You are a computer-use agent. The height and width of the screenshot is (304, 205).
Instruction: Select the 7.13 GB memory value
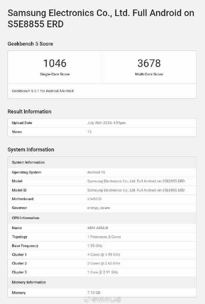pyautogui.click(x=93, y=293)
